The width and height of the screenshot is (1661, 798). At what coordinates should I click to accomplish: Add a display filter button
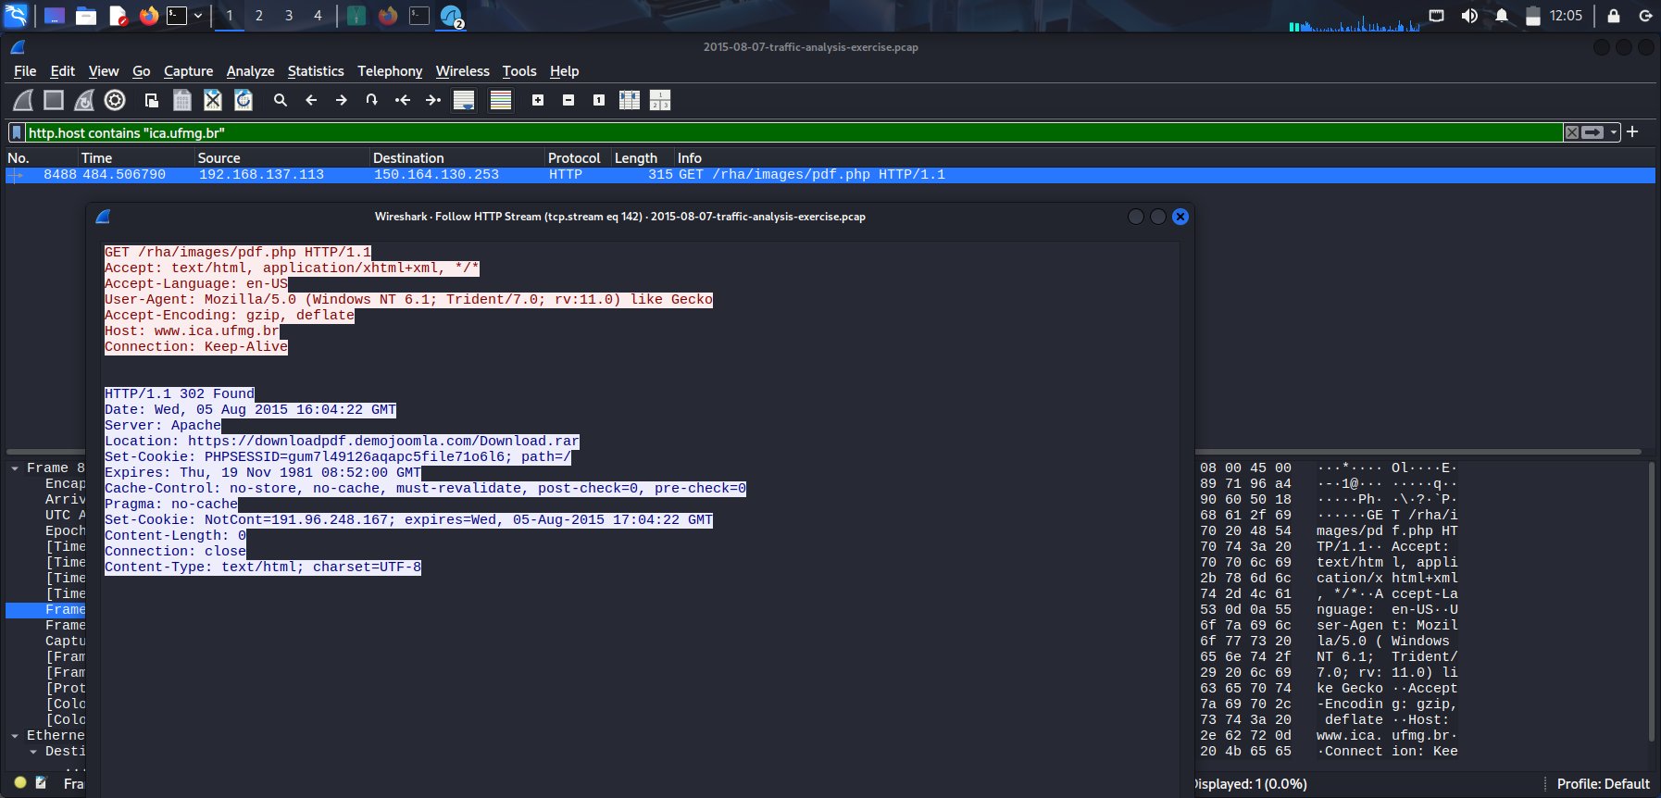click(1632, 132)
